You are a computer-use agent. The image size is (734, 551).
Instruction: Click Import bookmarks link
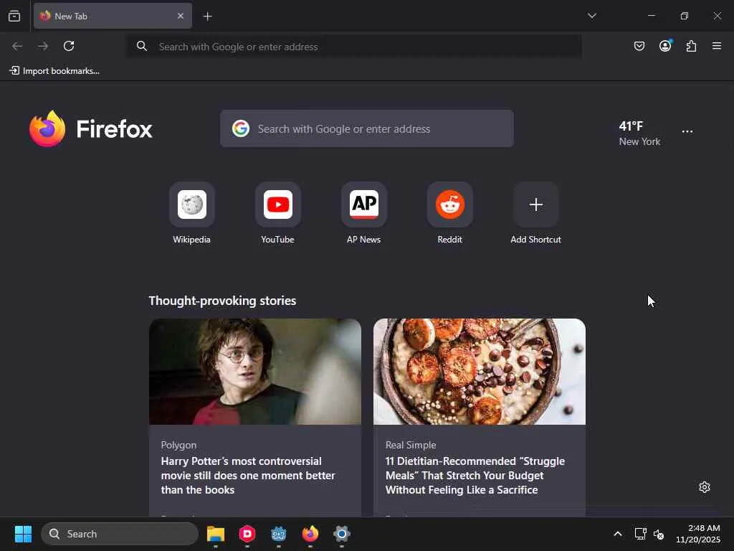click(54, 71)
